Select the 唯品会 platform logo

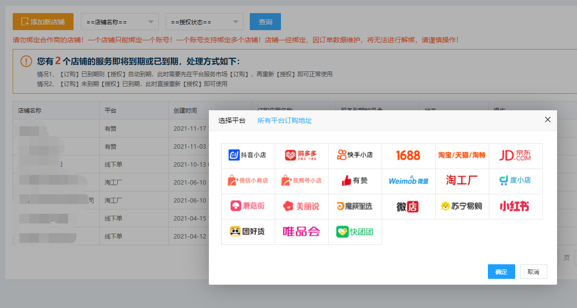[x=301, y=232]
